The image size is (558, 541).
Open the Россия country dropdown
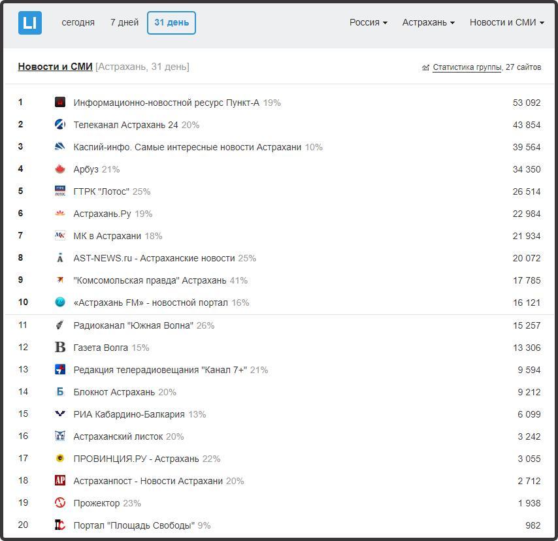pos(369,22)
